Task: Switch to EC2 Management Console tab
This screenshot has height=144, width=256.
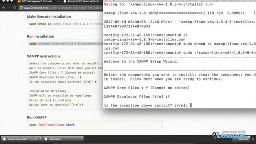Action: (x=37, y=1)
